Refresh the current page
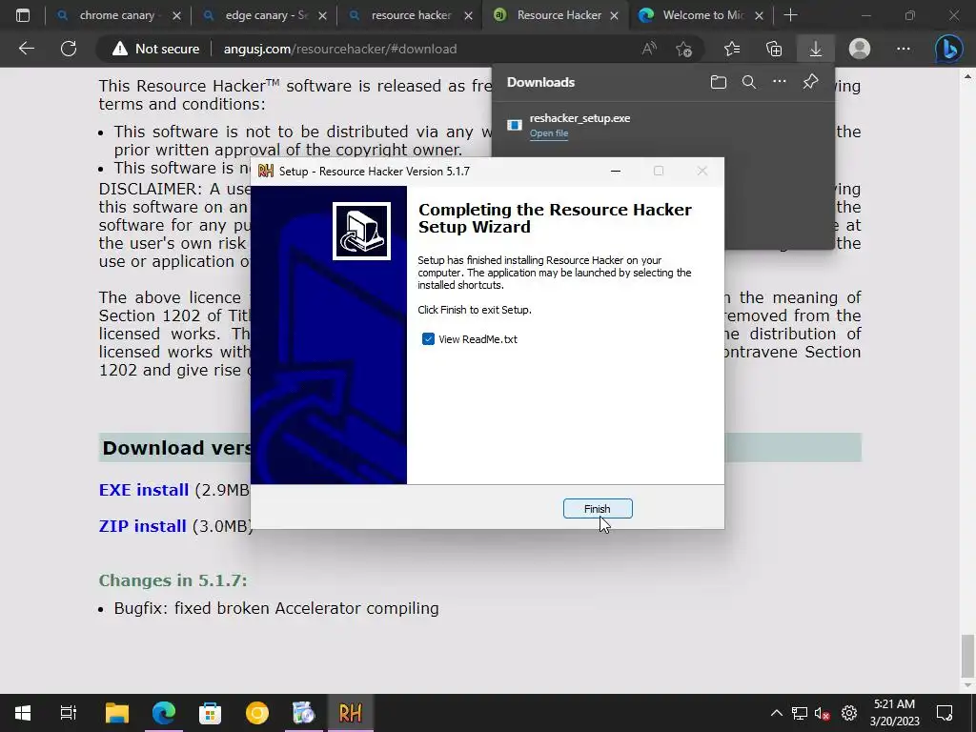Viewport: 976px width, 732px height. click(69, 49)
